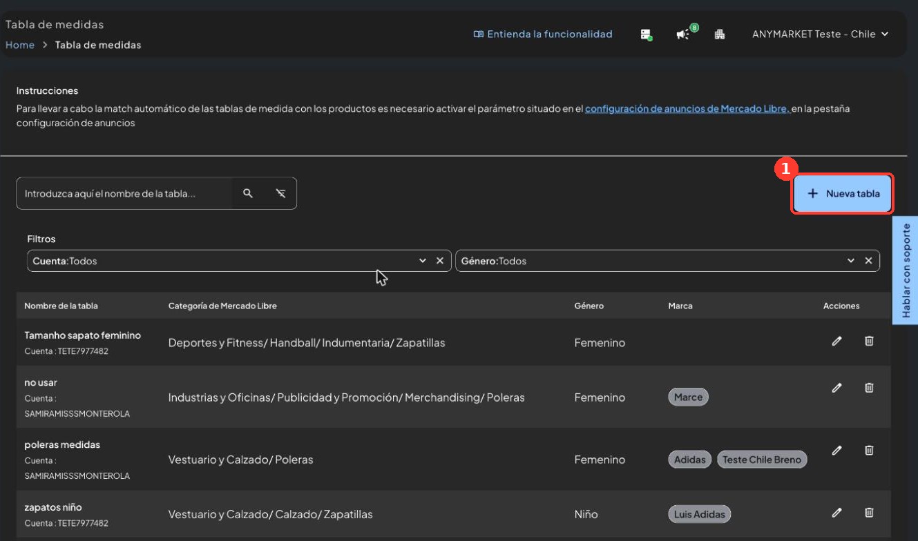Create a new table with Nueva tabla
The image size is (918, 541).
coord(843,194)
